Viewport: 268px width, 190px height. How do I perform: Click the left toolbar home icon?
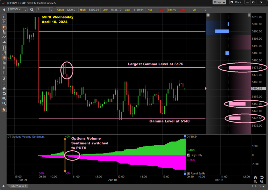4,89
